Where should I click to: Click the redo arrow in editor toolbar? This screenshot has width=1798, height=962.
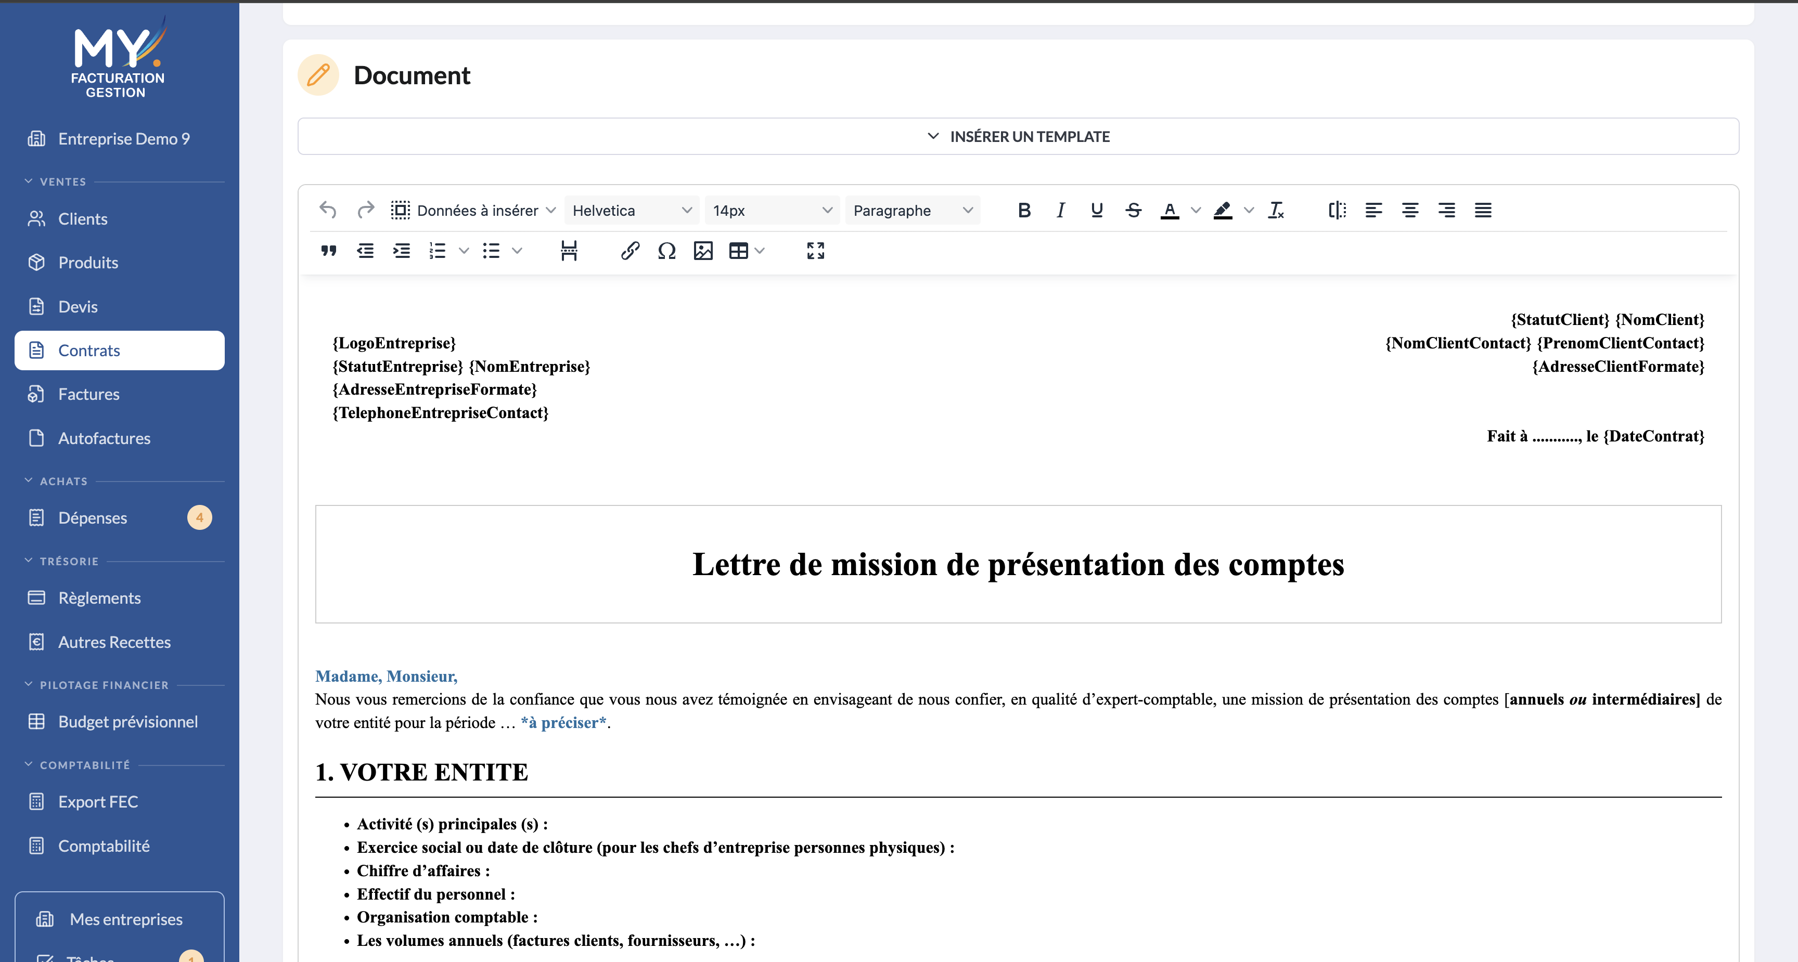pos(366,210)
